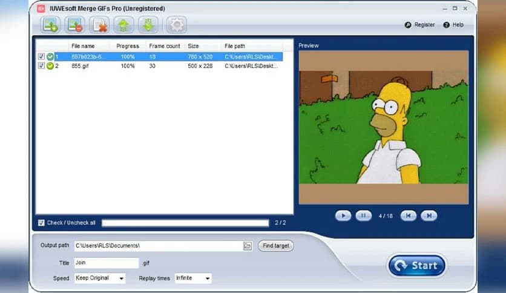Maximize the Merge GIFs Pro window
This screenshot has width=506, height=293.
[455, 8]
